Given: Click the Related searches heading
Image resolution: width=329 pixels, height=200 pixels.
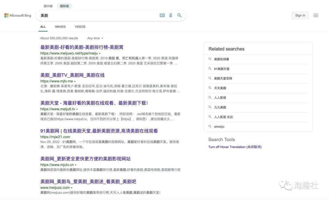Looking at the screenshot, I should pyautogui.click(x=226, y=49).
